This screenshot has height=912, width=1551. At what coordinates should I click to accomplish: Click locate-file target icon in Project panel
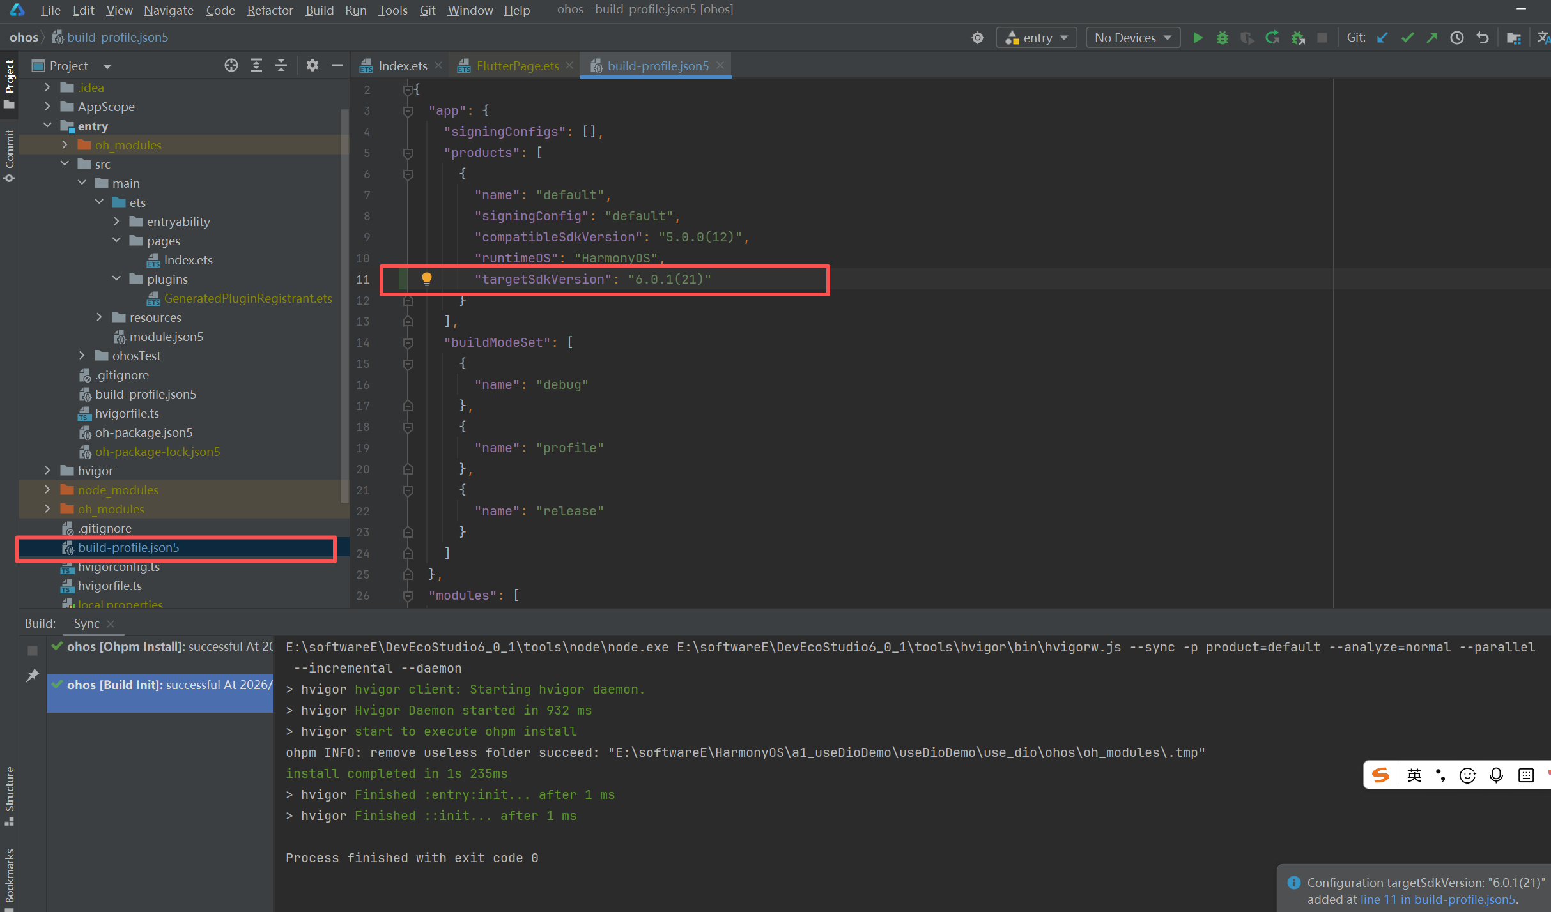tap(231, 66)
